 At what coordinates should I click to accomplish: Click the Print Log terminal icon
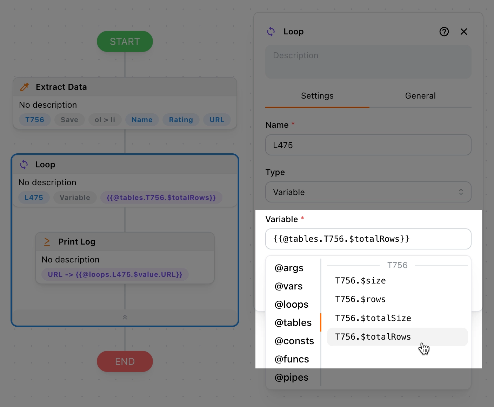[47, 242]
